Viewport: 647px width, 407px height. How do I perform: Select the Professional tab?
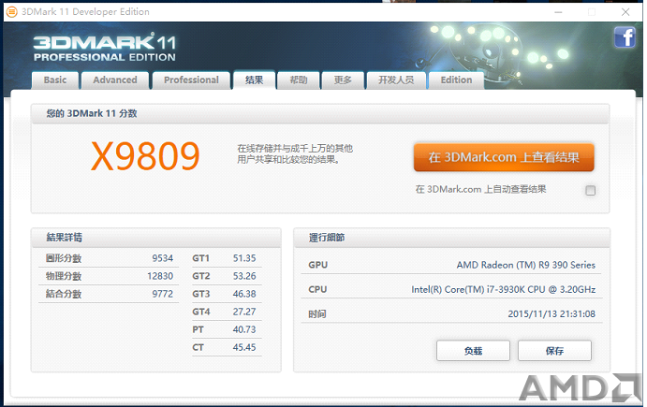(x=191, y=80)
